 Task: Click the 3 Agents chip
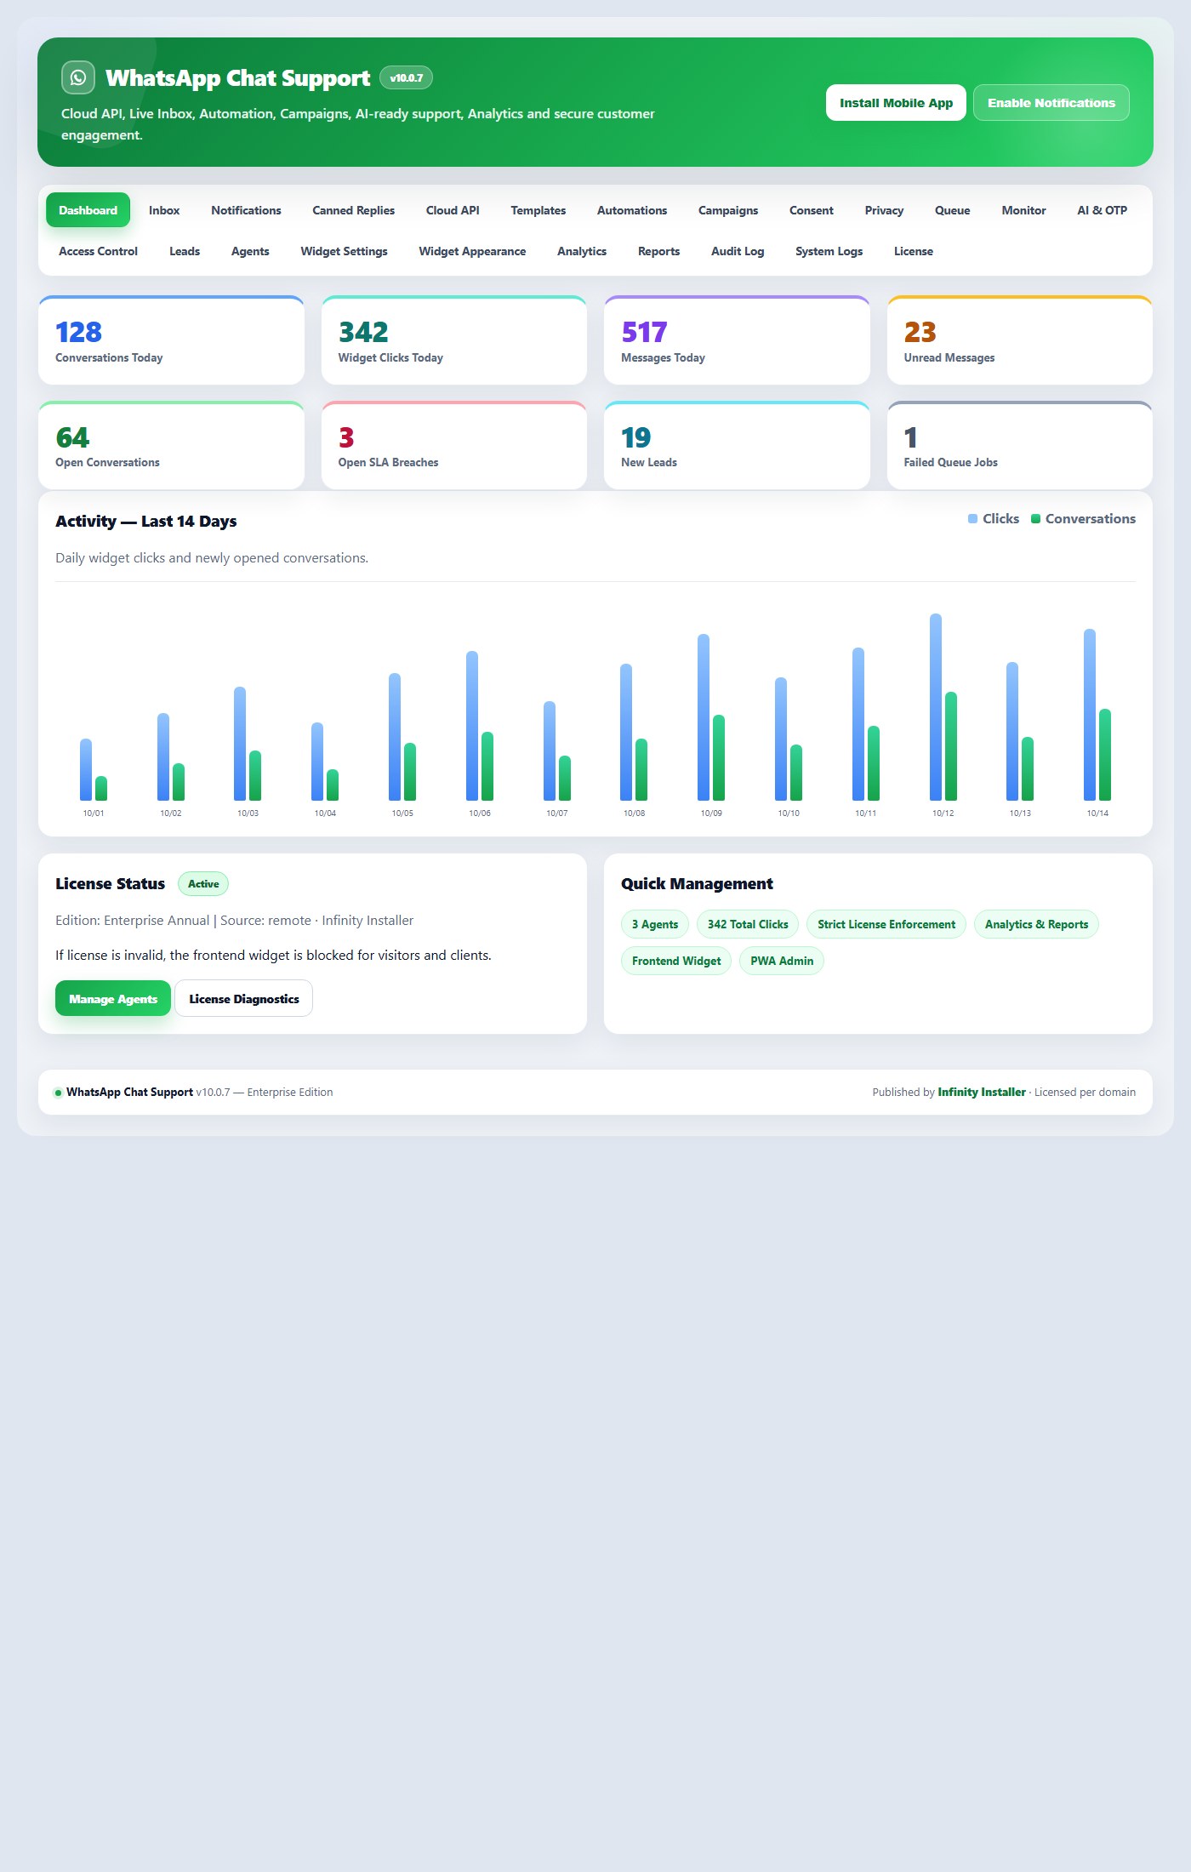pos(655,924)
